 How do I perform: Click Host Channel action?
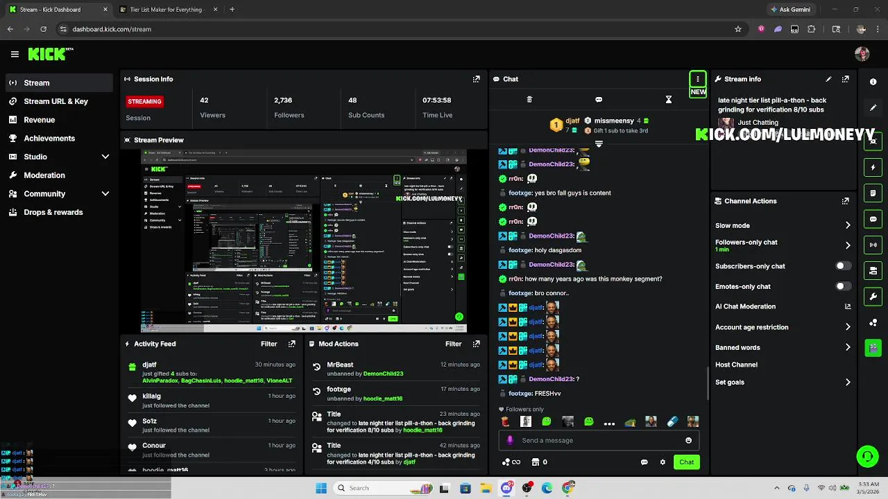(736, 365)
